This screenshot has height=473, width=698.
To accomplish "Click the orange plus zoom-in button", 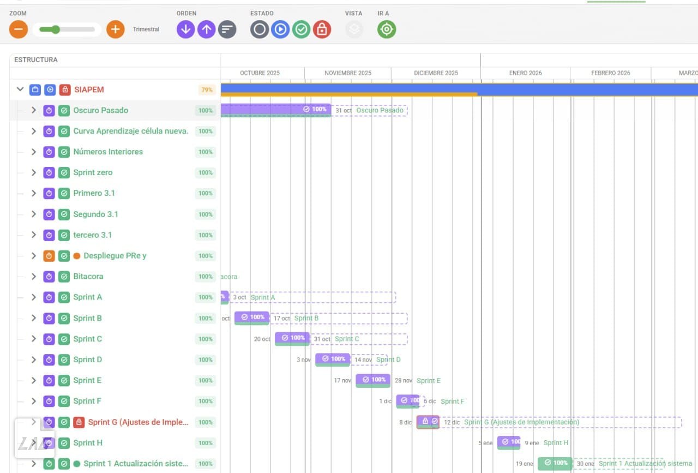I will point(116,29).
